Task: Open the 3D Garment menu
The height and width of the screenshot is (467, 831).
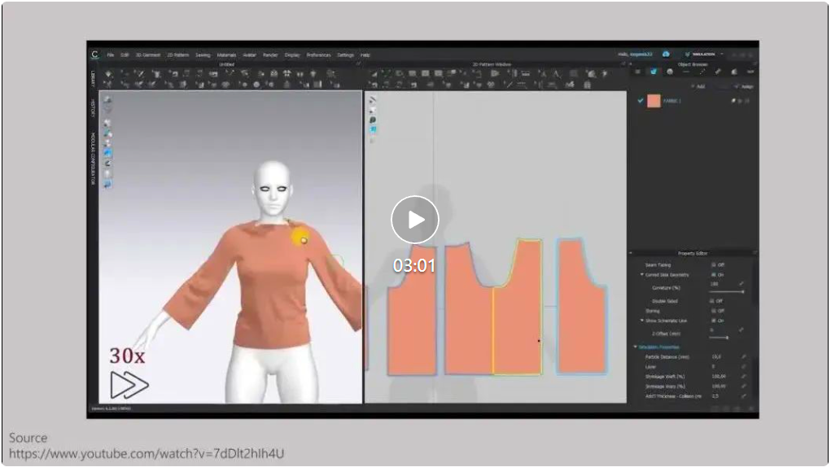Action: 148,55
